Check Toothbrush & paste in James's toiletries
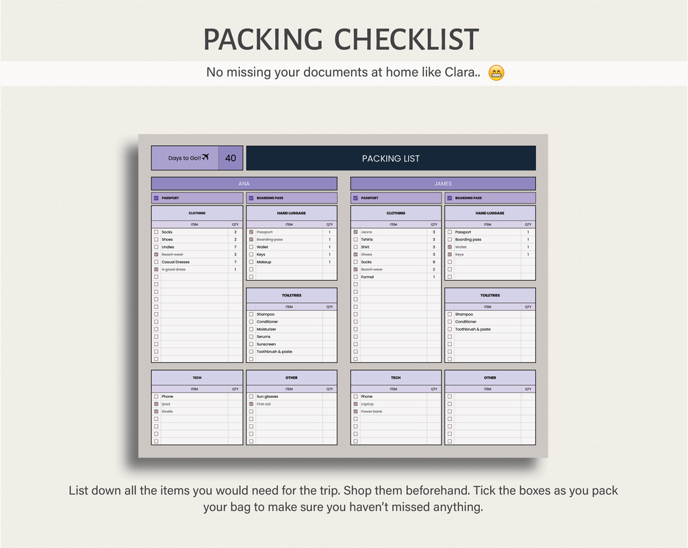The image size is (688, 548). [x=449, y=329]
